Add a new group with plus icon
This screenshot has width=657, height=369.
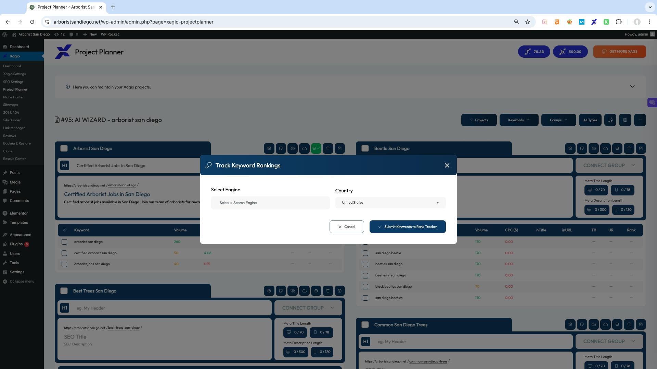pos(640,120)
